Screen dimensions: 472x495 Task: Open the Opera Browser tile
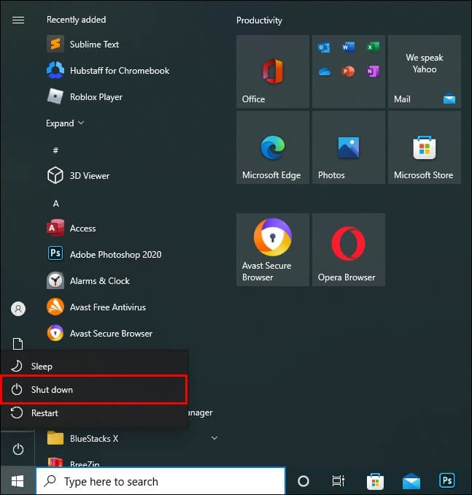pos(348,250)
